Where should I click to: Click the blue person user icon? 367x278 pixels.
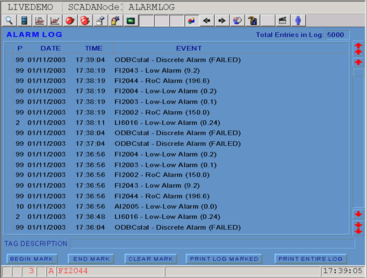tap(298, 20)
